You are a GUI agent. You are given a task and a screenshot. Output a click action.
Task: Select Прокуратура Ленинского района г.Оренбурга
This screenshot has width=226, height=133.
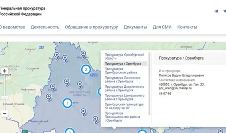pyautogui.click(x=122, y=80)
